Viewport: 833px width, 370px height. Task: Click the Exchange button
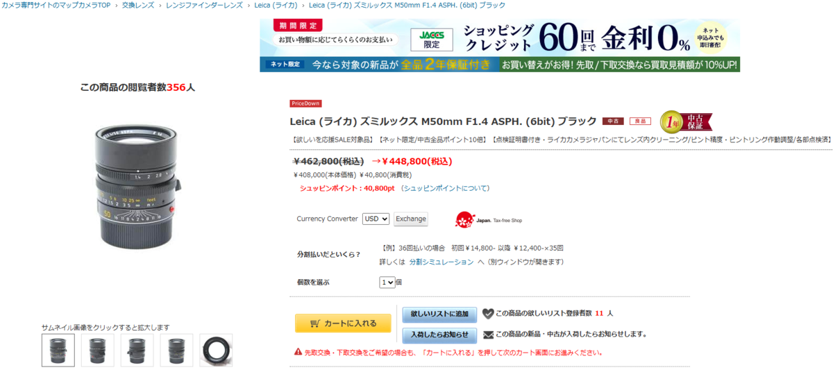click(x=410, y=219)
